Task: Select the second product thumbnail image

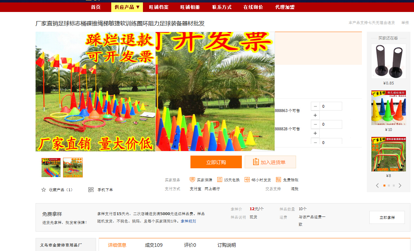Action: [x=73, y=168]
